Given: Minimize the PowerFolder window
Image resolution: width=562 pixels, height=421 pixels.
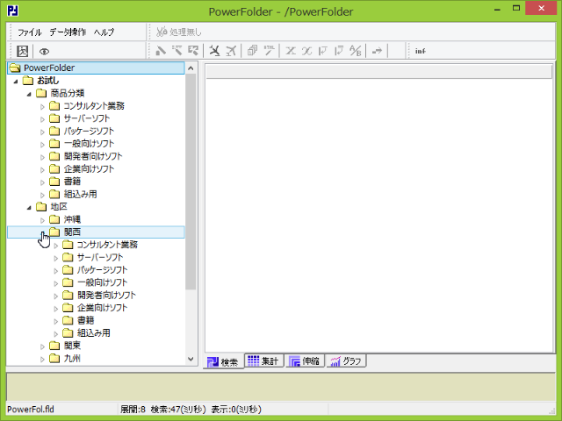Looking at the screenshot, I should tap(497, 9).
